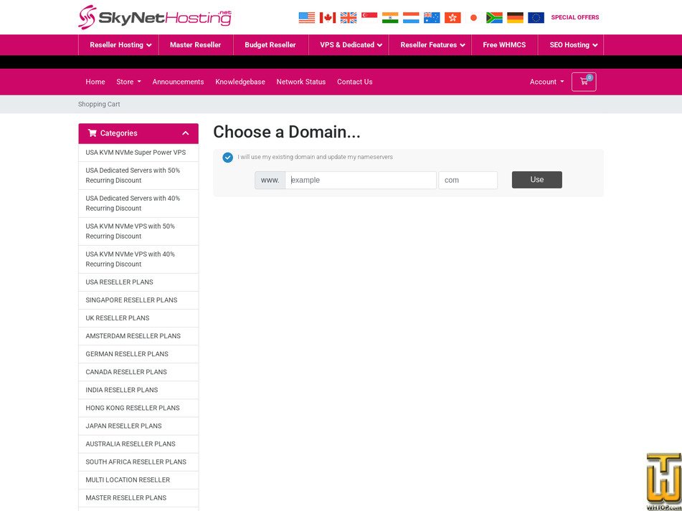Select the Australia flag icon
Screen dimensions: 682x511
(x=432, y=17)
